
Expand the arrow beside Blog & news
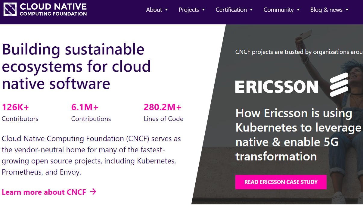pos(347,10)
